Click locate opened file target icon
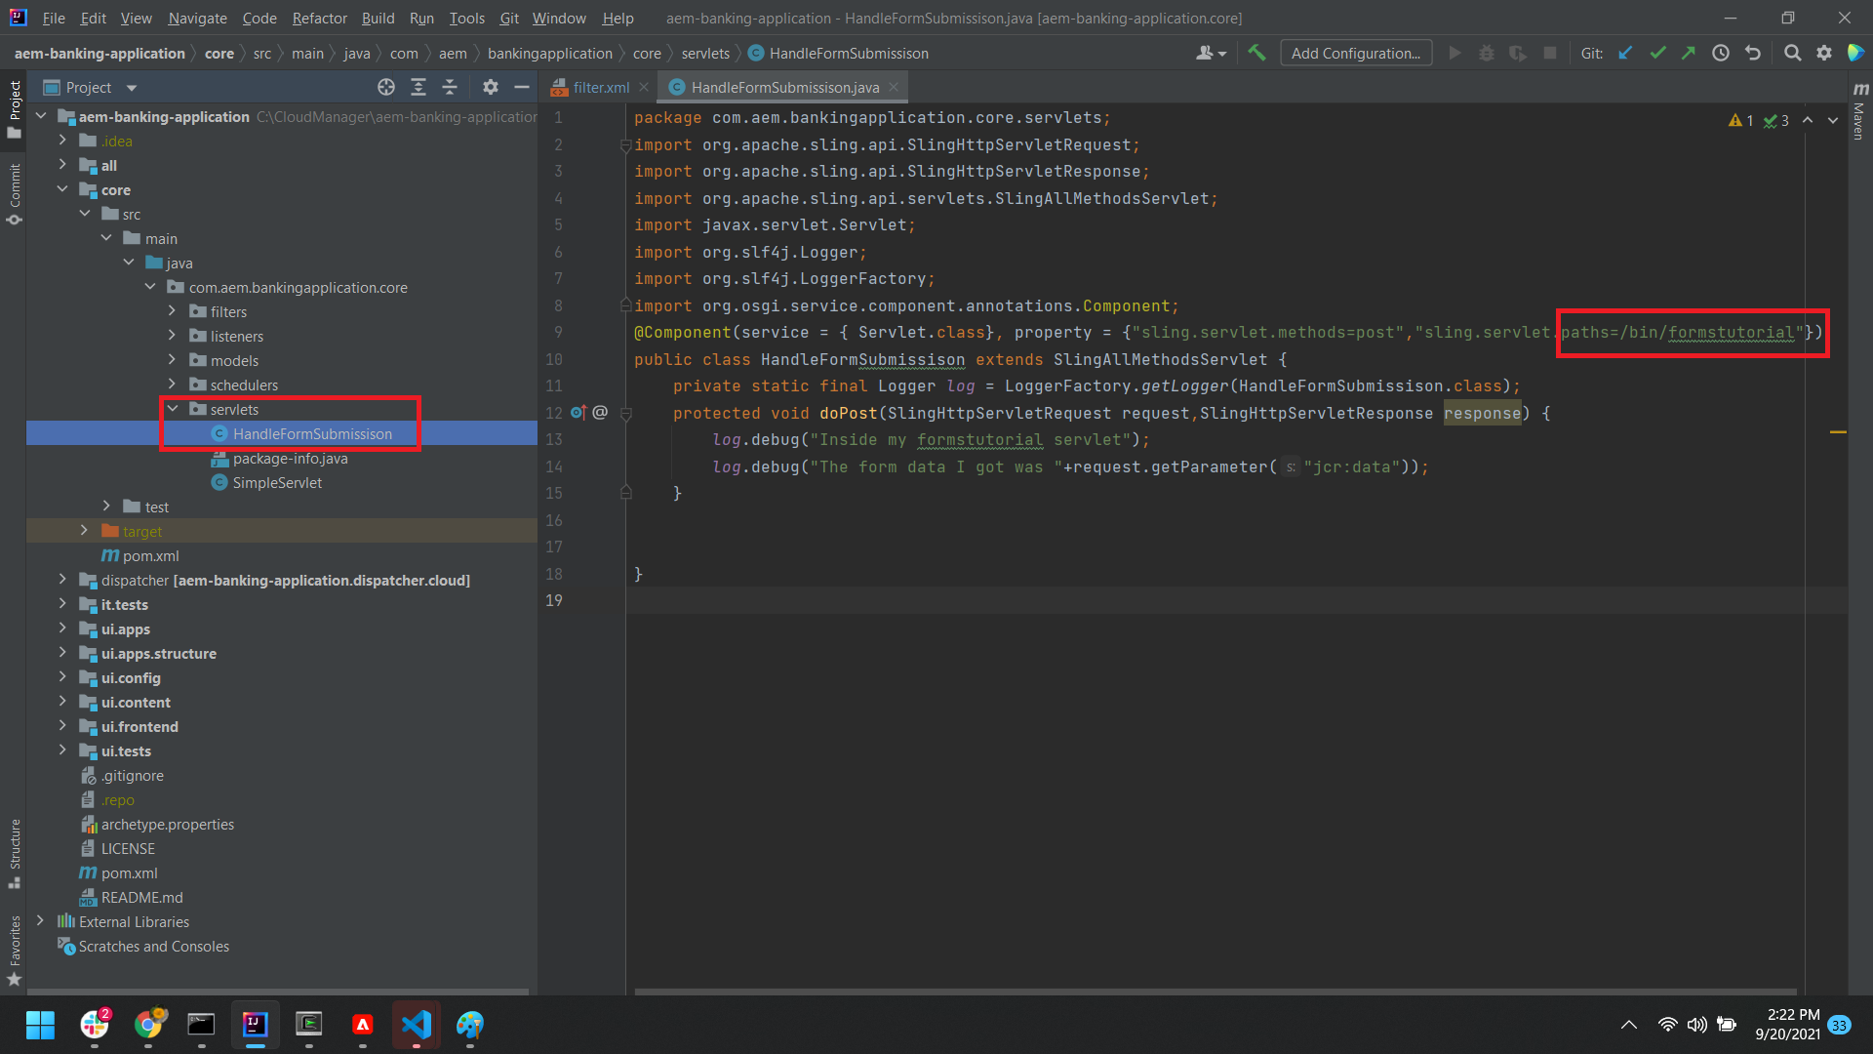The height and width of the screenshot is (1054, 1873). coord(386,88)
